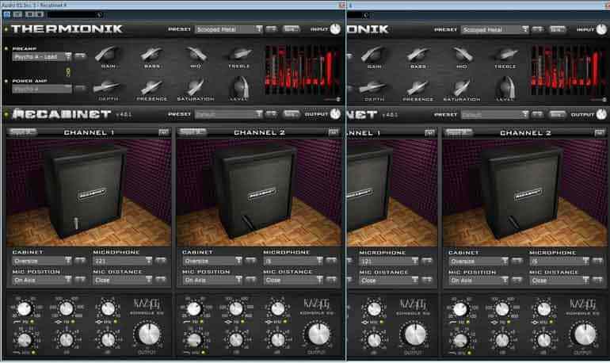Toggle Channel 2 high-pass filter LED, left window
Image resolution: width=610 pixels, height=363 pixels.
point(201,322)
